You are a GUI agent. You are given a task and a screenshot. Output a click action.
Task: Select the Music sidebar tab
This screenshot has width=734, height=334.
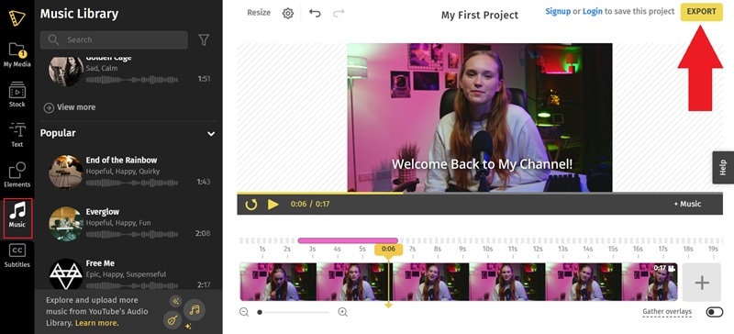(17, 218)
